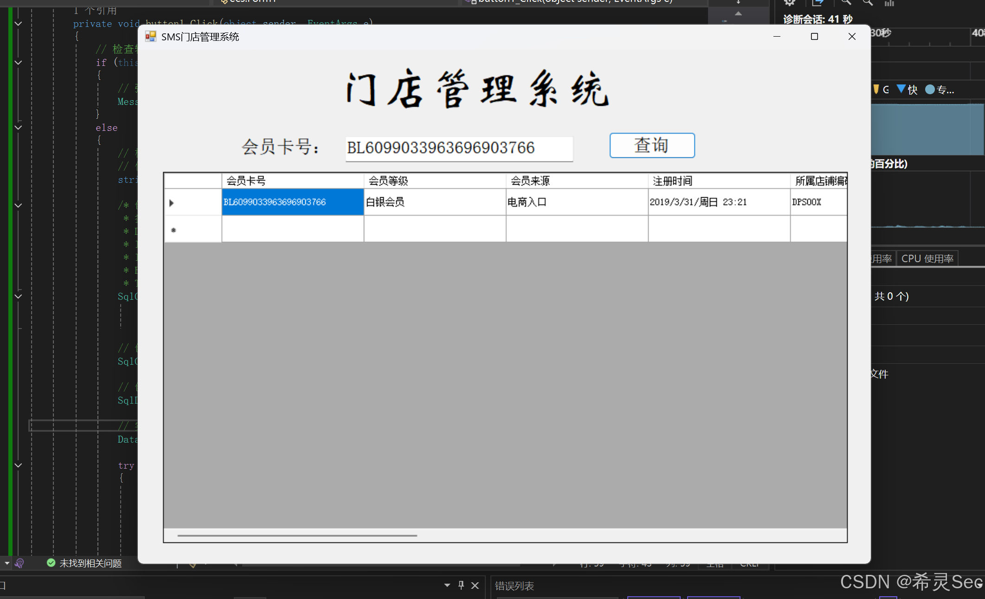
Task: Open the 错误列表 tab
Action: 514,586
